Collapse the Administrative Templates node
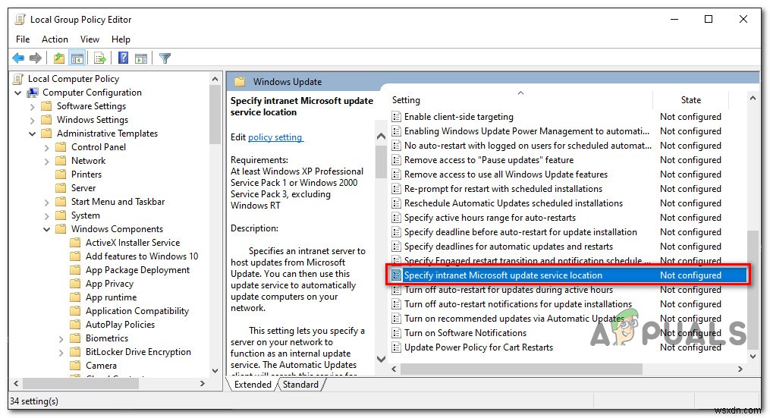The height and width of the screenshot is (418, 770). click(x=33, y=134)
